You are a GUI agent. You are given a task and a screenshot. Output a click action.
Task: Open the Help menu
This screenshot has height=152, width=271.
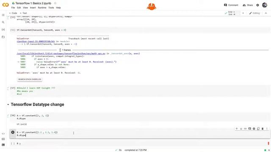pos(58,8)
